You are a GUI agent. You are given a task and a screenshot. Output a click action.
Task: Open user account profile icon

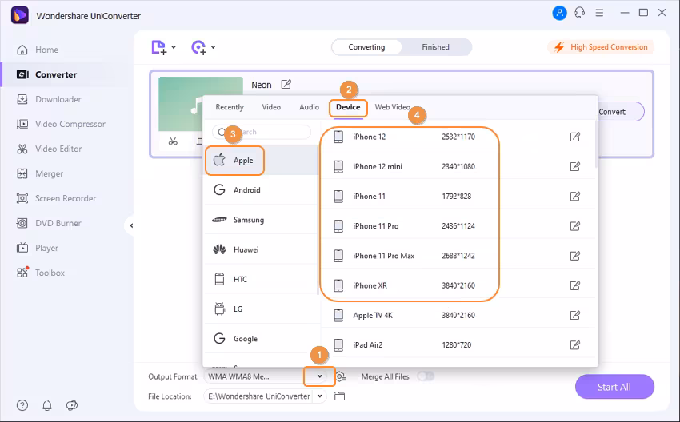pos(559,13)
